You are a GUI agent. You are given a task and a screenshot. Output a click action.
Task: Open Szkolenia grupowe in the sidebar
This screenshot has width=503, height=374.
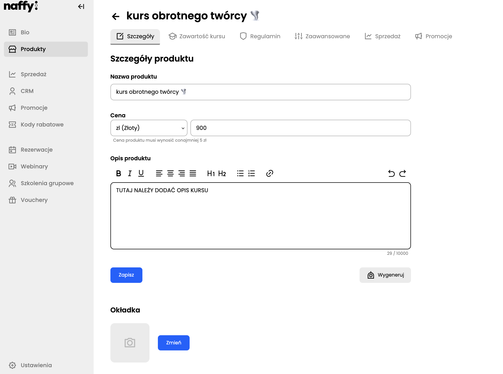pyautogui.click(x=46, y=183)
